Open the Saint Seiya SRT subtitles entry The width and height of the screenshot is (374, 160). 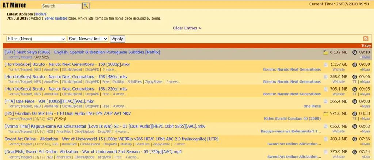[82, 52]
